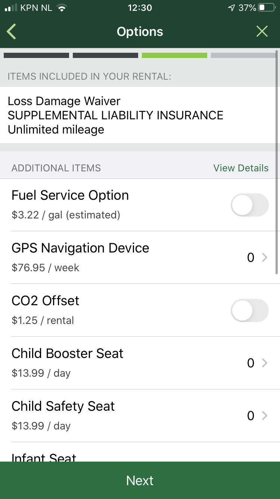This screenshot has height=499, width=280.
Task: Turn on the CO2 Offset toggle
Action: pos(249,310)
